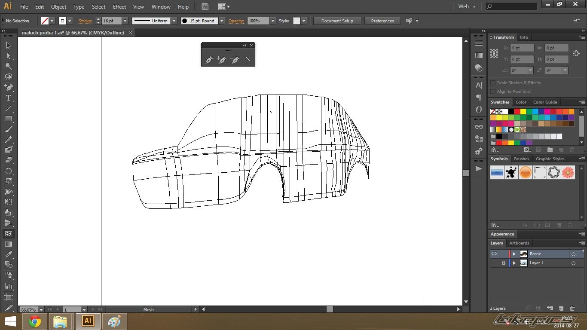The image size is (587, 330).
Task: Select the yellow swatch in top row
Action: click(x=523, y=112)
